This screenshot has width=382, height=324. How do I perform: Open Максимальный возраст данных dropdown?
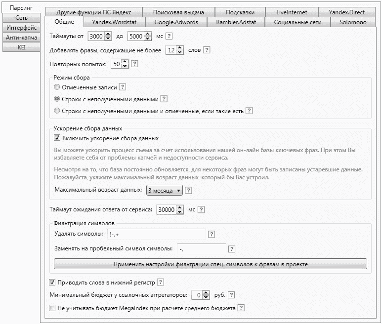165,190
